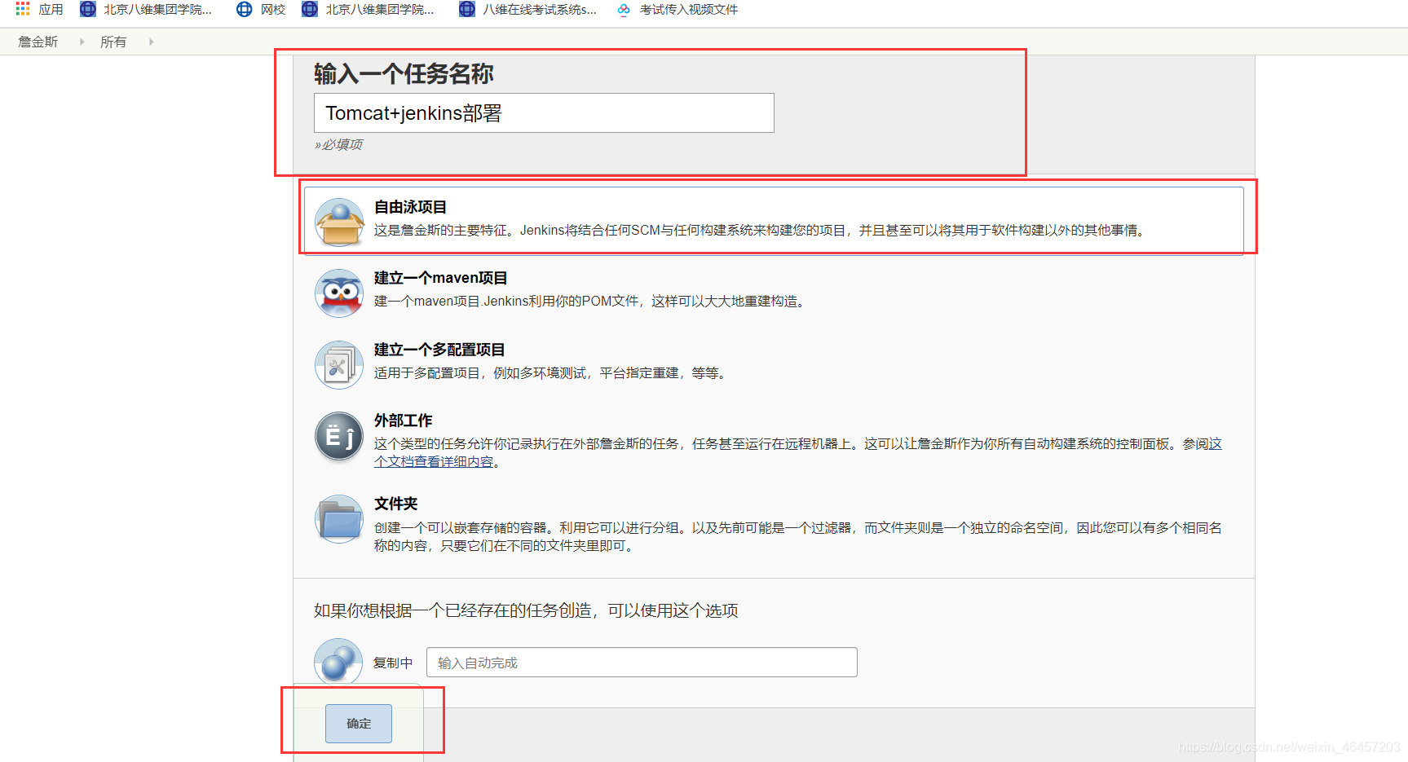
Task: Click the maven project owl icon
Action: tap(339, 293)
